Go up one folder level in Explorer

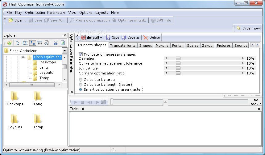(9, 43)
